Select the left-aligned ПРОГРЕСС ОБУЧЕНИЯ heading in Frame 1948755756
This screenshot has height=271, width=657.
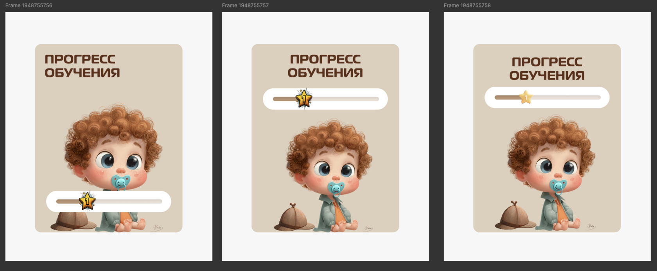pos(82,66)
